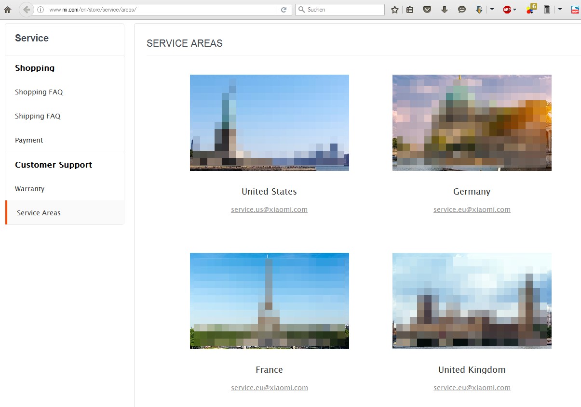This screenshot has height=407, width=581.
Task: Open the Adblock Plus dropdown arrow
Action: point(515,10)
